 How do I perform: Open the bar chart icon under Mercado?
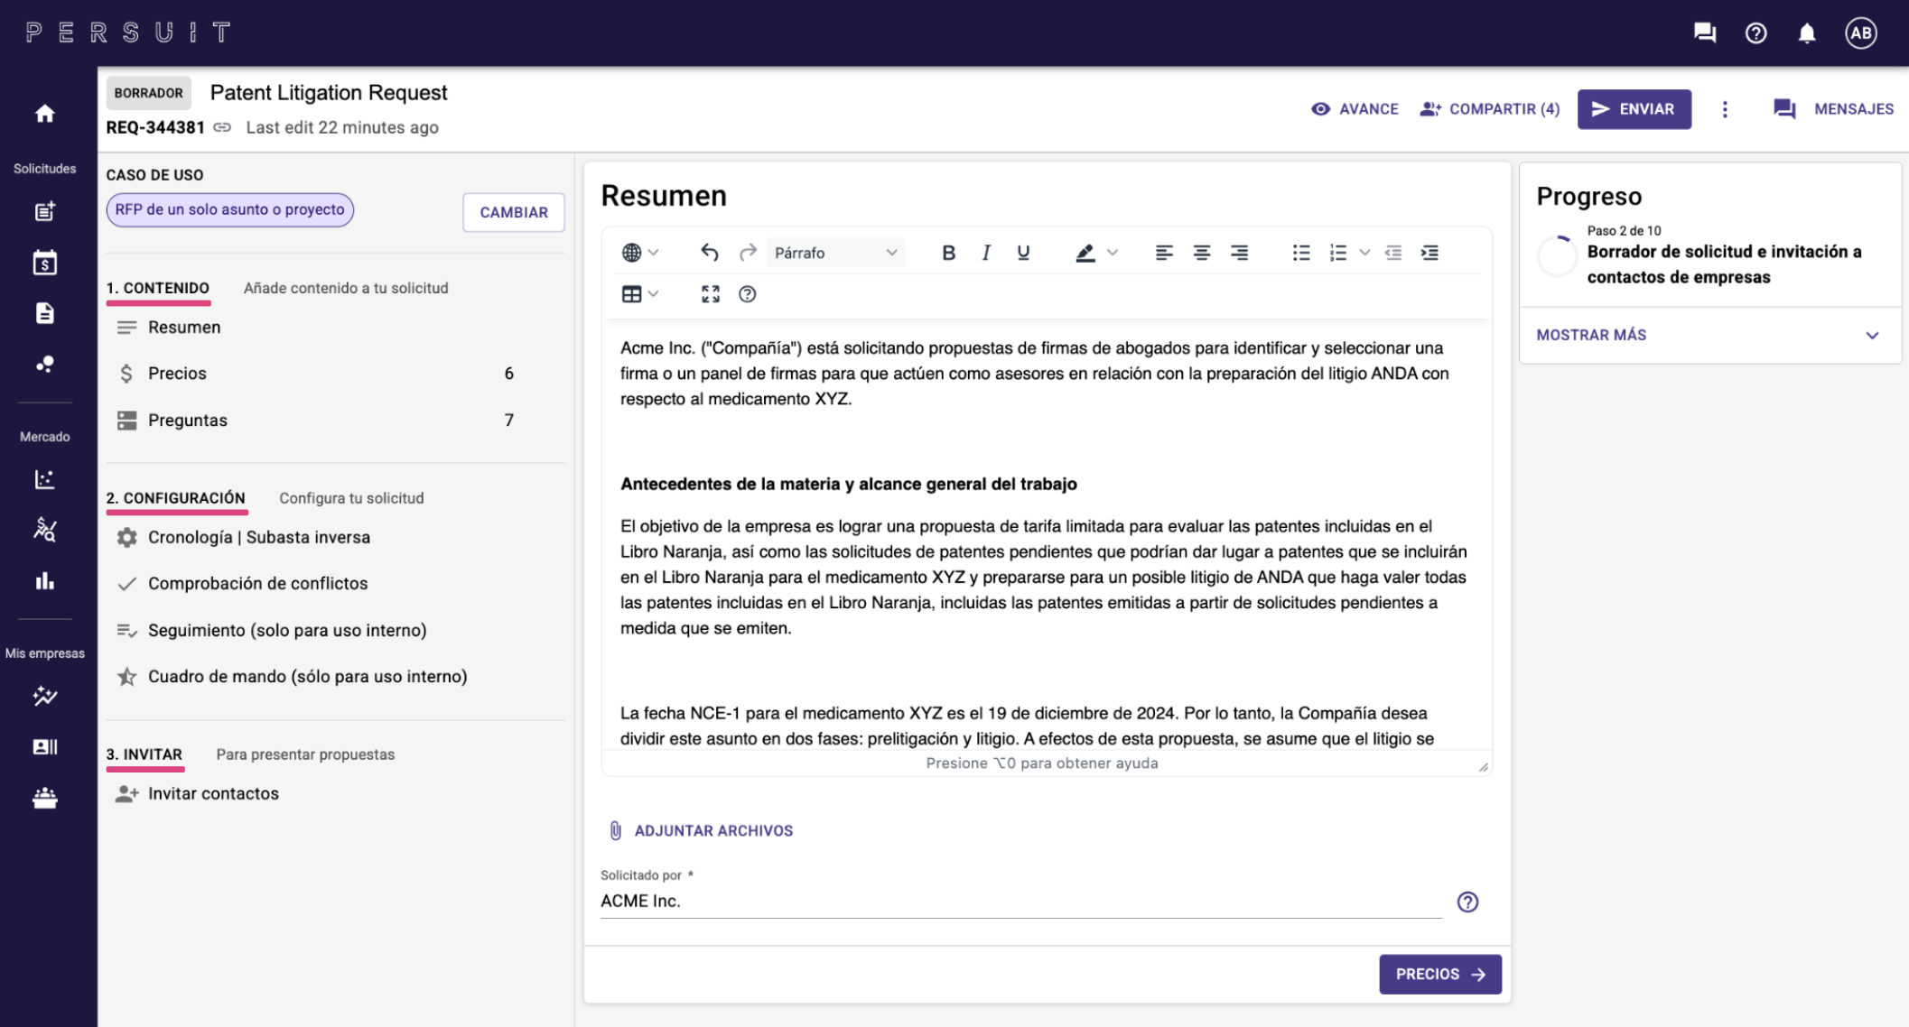pos(44,580)
